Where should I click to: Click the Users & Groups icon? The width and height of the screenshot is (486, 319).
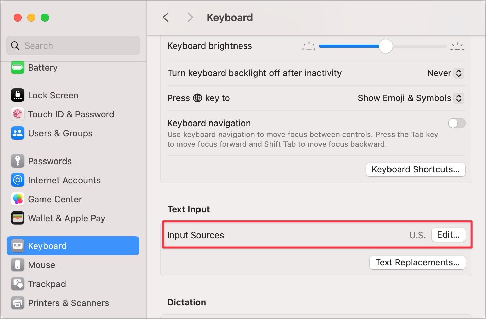(x=17, y=133)
